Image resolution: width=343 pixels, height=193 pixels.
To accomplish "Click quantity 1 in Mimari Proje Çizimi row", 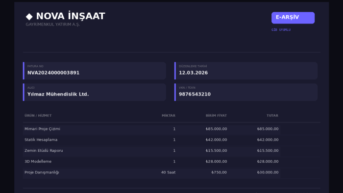I will pos(174,129).
